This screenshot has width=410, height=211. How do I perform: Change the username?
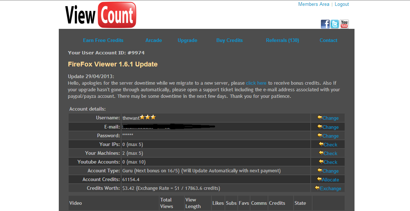(x=330, y=118)
